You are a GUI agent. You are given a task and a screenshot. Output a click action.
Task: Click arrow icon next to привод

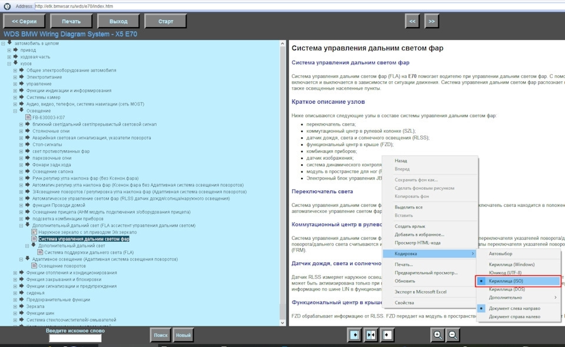15,49
